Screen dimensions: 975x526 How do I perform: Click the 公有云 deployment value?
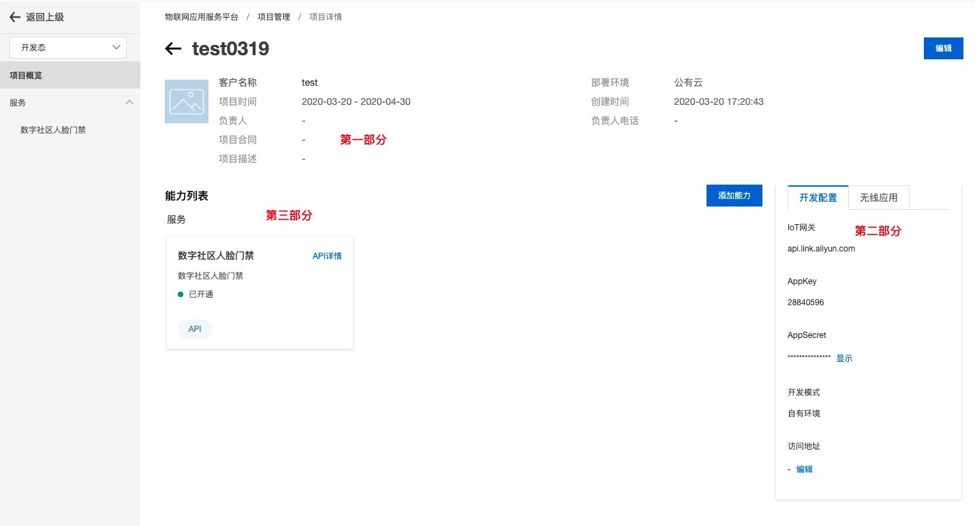688,82
